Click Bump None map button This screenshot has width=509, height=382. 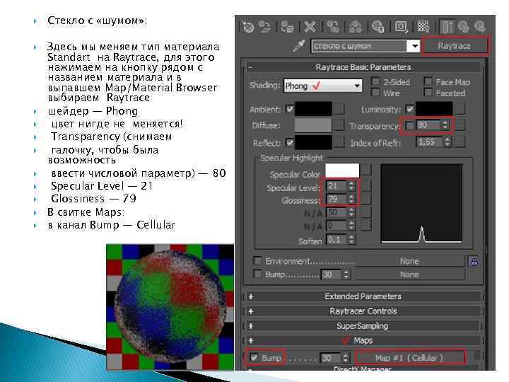pos(409,274)
